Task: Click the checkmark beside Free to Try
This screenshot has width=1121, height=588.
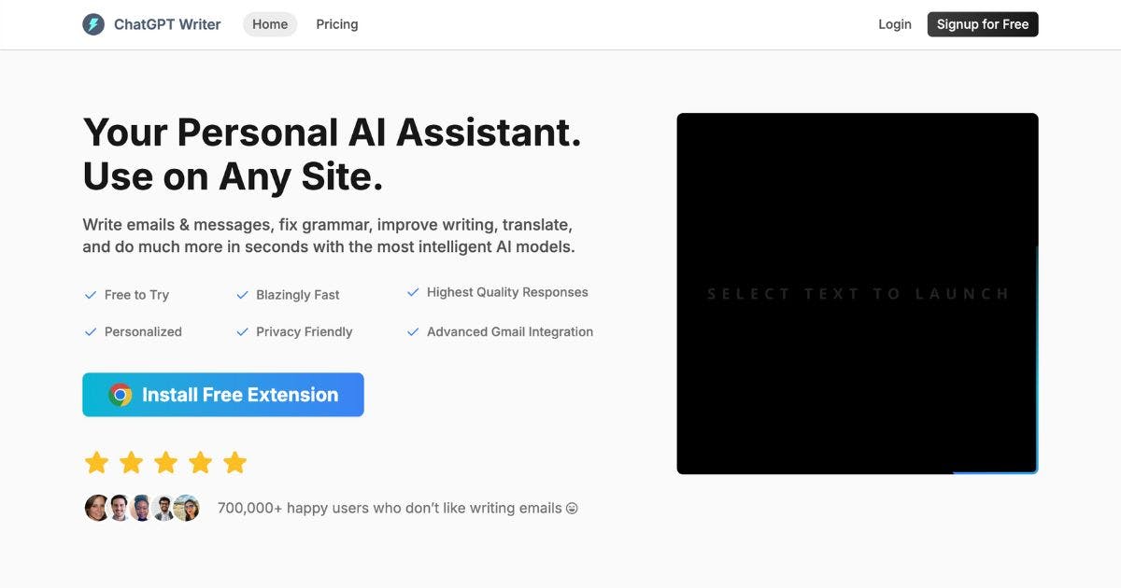Action: (x=91, y=295)
